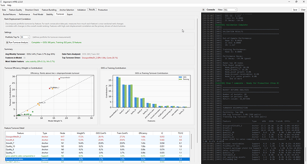Select the Anchor Selection tab
Screen dimensions: 307x164
pyautogui.click(x=67, y=10)
